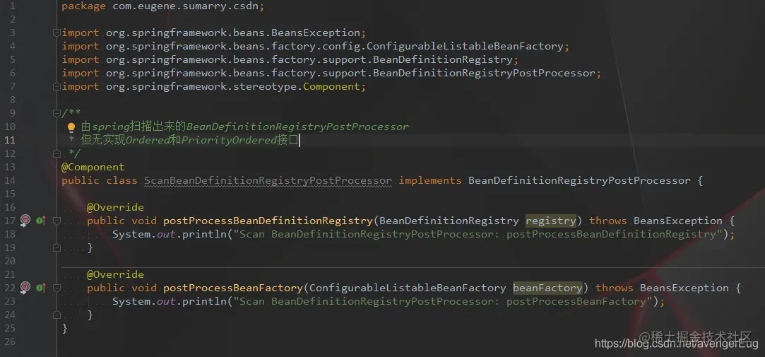This screenshot has width=765, height=357.
Task: Collapse imports using fold end marker on line 7
Action: (57, 86)
